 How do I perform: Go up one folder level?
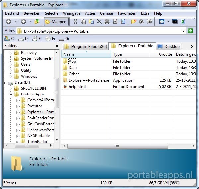(37, 21)
